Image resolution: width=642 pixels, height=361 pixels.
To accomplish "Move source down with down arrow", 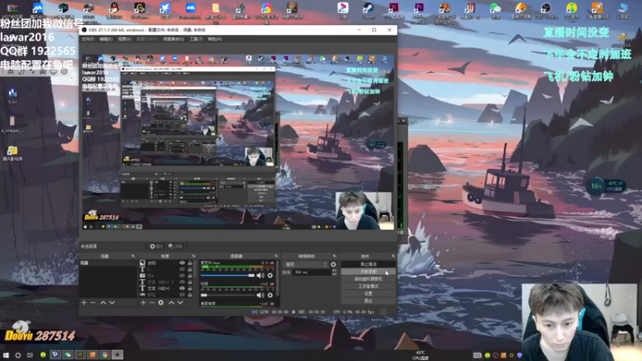I will tap(180, 302).
